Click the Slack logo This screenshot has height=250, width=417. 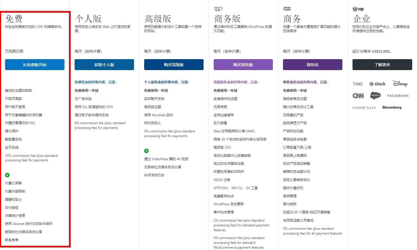pyautogui.click(x=377, y=84)
